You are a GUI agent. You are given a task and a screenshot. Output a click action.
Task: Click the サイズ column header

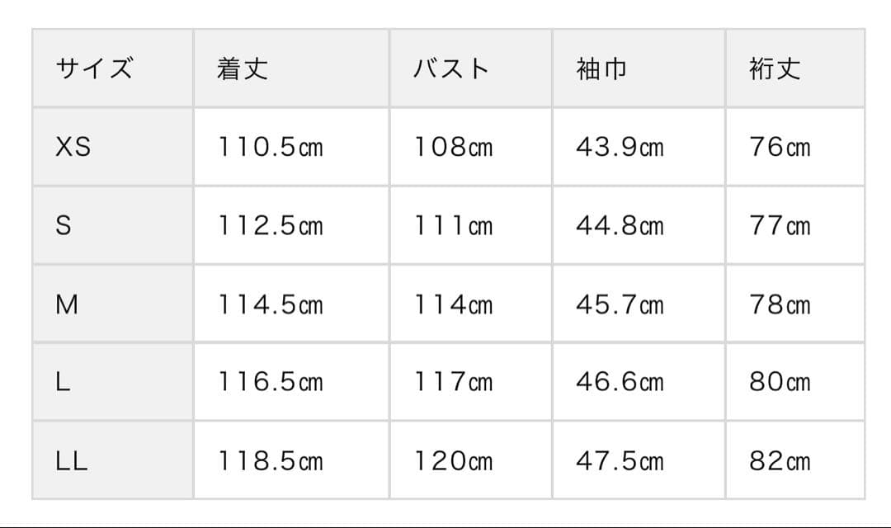[93, 68]
